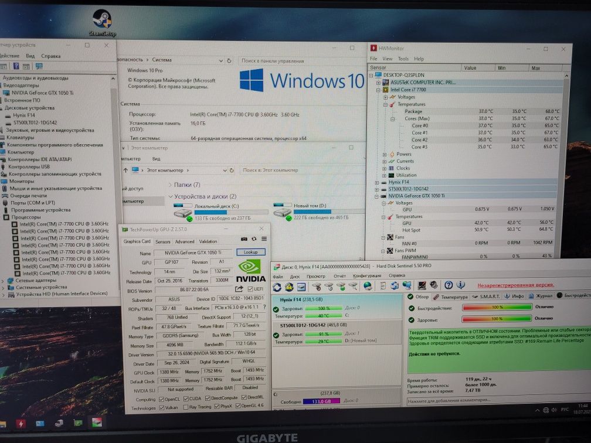This screenshot has width=591, height=443.
Task: Switch to Advanced tab in GPU-Z
Action: [184, 242]
